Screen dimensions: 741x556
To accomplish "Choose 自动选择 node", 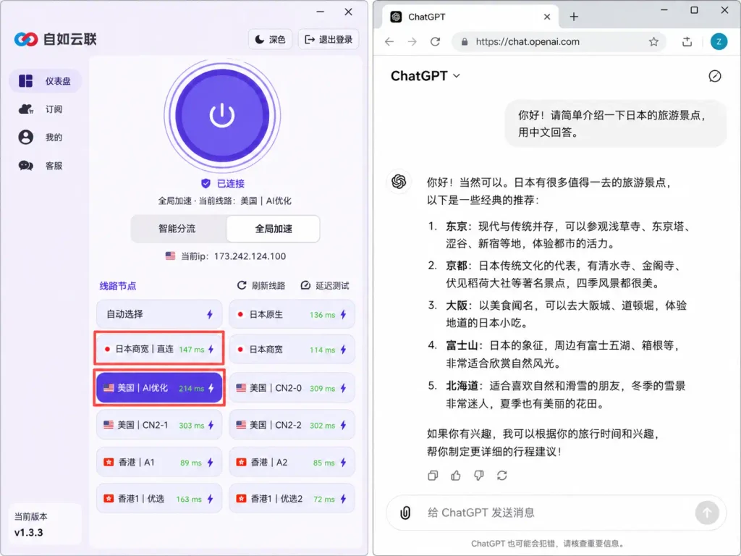I will click(159, 314).
